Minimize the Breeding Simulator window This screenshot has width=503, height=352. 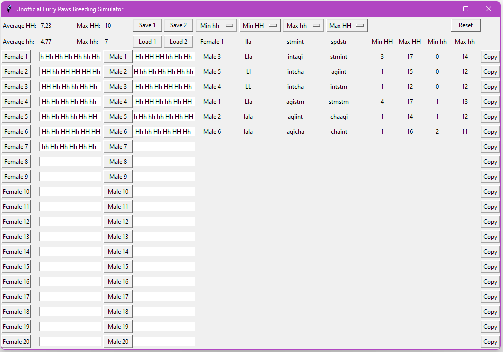[x=443, y=9]
